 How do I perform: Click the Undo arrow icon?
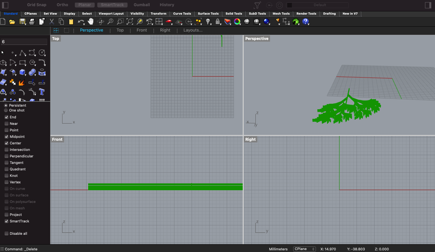click(81, 21)
